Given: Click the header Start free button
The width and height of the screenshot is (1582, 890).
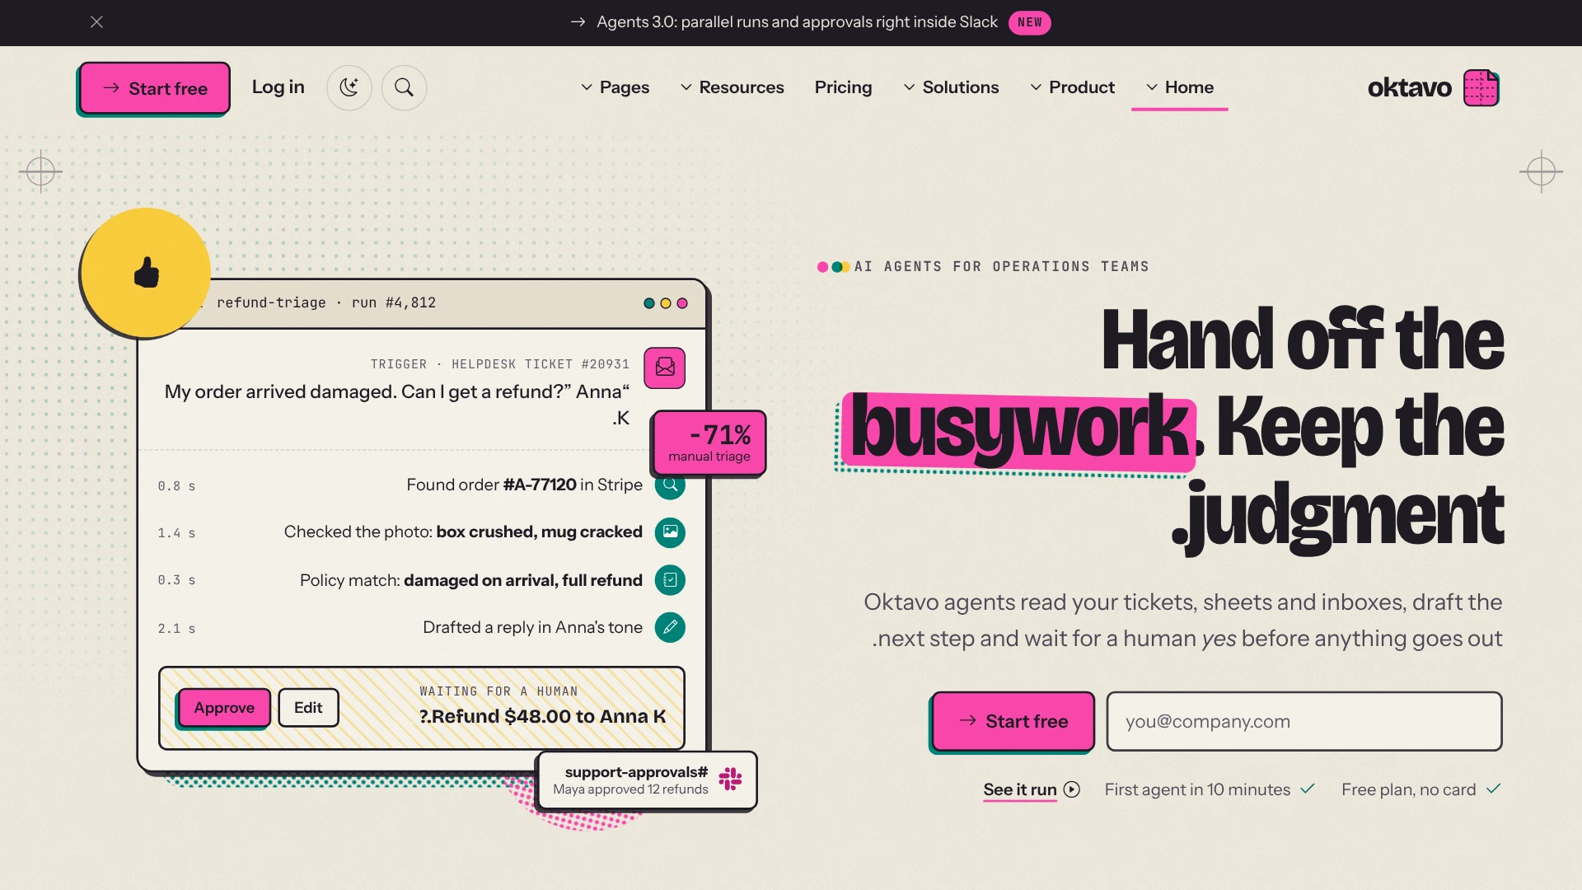Looking at the screenshot, I should click(154, 88).
